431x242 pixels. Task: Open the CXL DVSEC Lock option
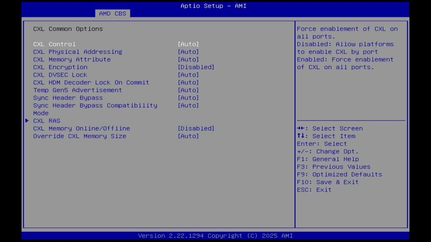pyautogui.click(x=60, y=75)
